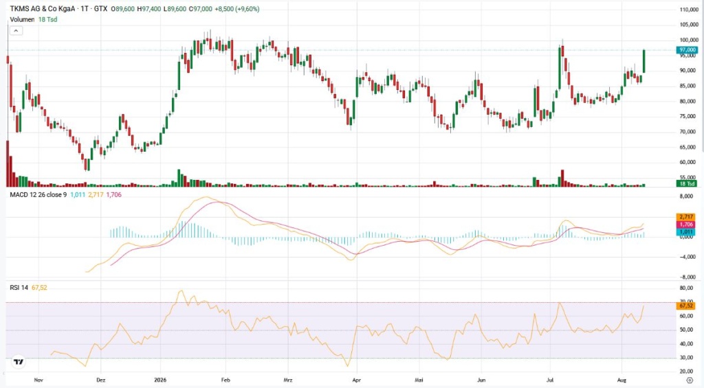Click the -4,000 MACD axis label
Viewport: 704px width, 388px height.
(x=686, y=258)
